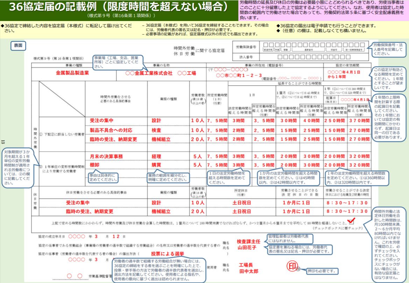409x283 pixels.
Task: Click section label ② 1年単位の変形労働時間制
Action: tap(62, 169)
